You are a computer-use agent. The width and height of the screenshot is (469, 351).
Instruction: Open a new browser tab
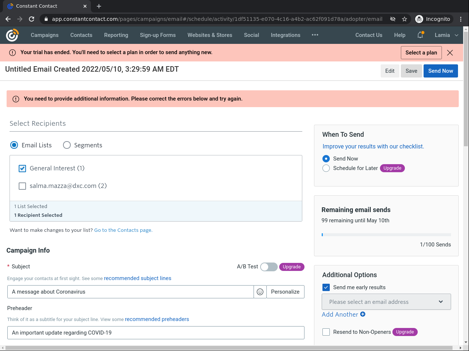tap(99, 6)
